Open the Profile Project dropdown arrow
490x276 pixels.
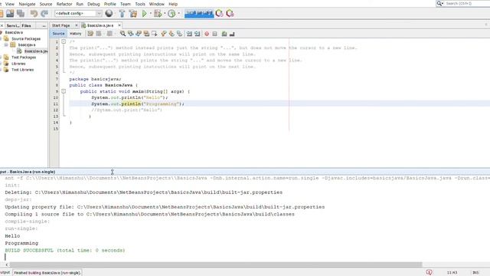pyautogui.click(x=178, y=14)
